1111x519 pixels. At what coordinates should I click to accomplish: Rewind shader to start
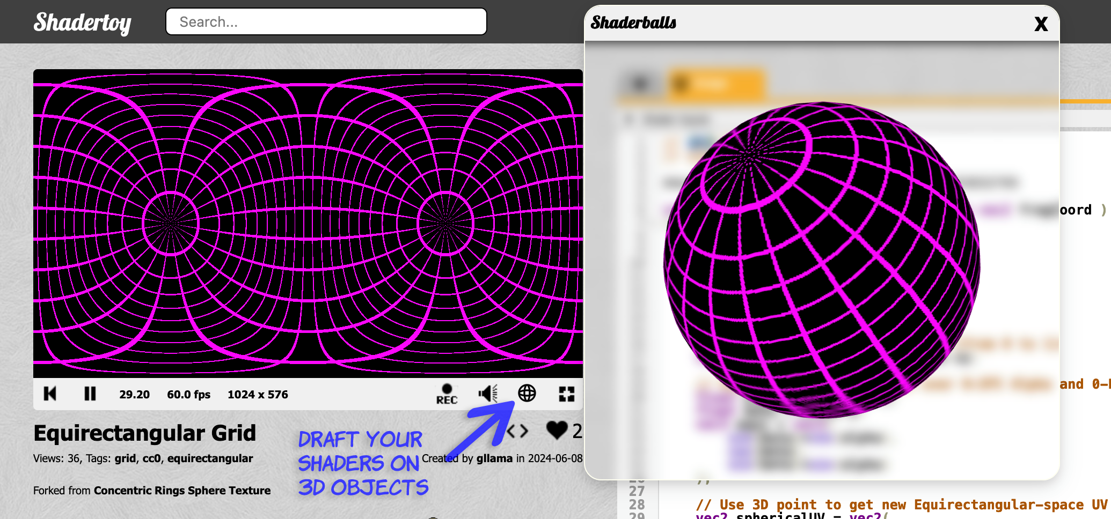coord(50,394)
